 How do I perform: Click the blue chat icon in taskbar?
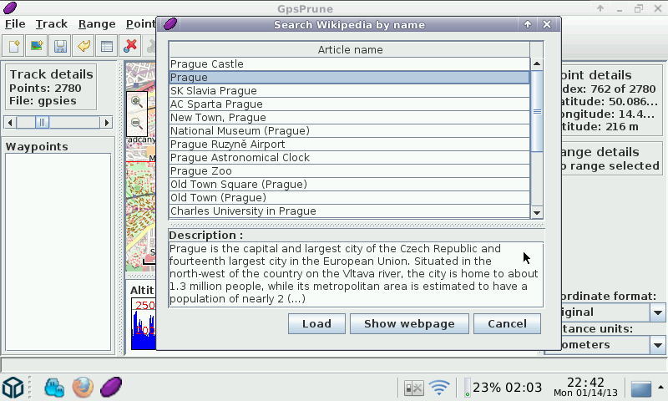54,388
